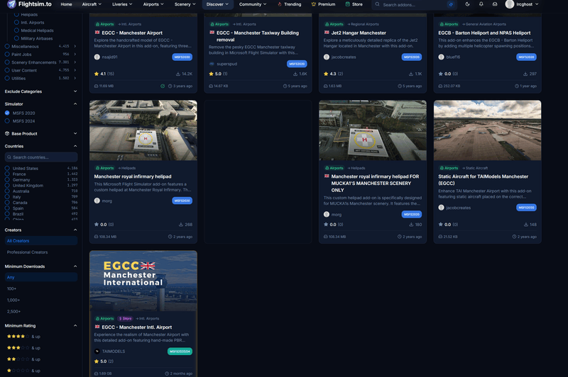Screen dimensions: 568x377
Task: Toggle dark mode moon icon
Action: pyautogui.click(x=467, y=4)
